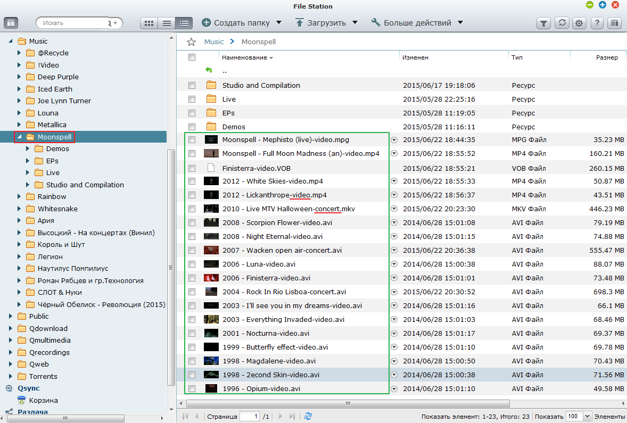Go to Music in breadcrumb
Screen dimensions: 627x423
pos(214,42)
